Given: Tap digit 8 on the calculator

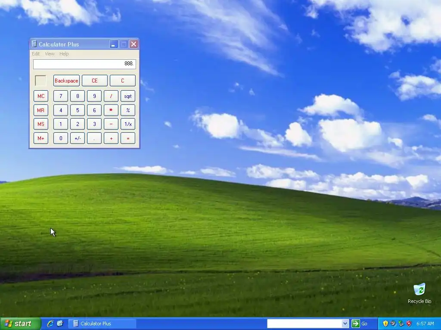Looking at the screenshot, I should coord(78,96).
